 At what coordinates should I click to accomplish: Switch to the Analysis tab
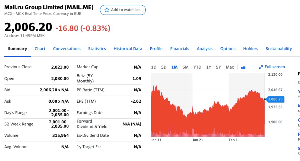pos(205,49)
